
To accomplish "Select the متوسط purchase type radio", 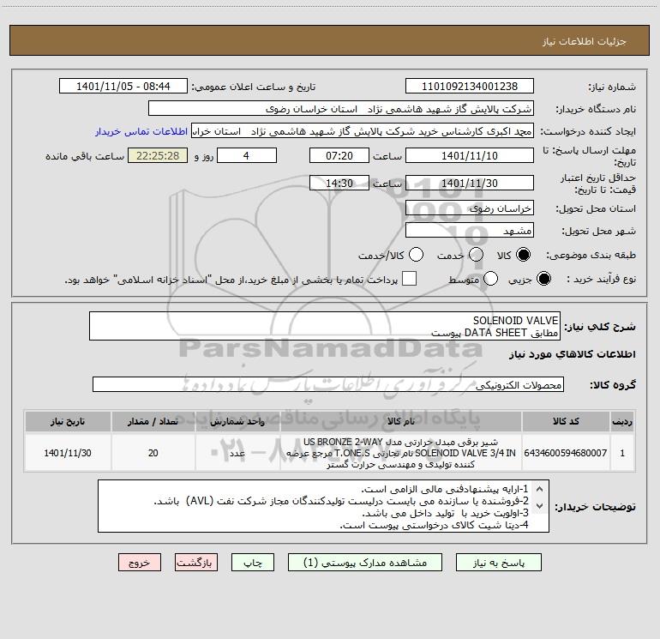I will point(490,279).
